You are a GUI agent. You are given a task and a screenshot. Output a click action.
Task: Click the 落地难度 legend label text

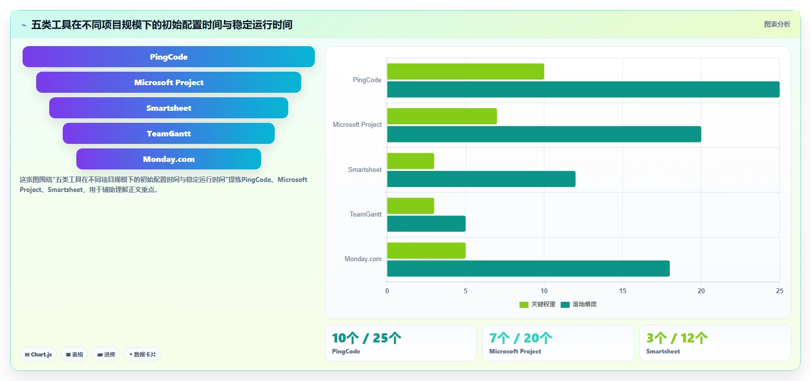click(585, 304)
